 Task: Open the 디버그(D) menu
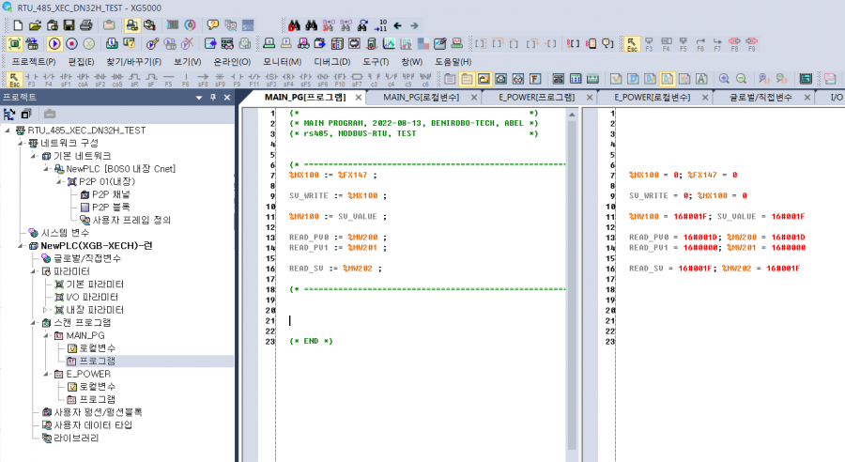click(x=332, y=61)
